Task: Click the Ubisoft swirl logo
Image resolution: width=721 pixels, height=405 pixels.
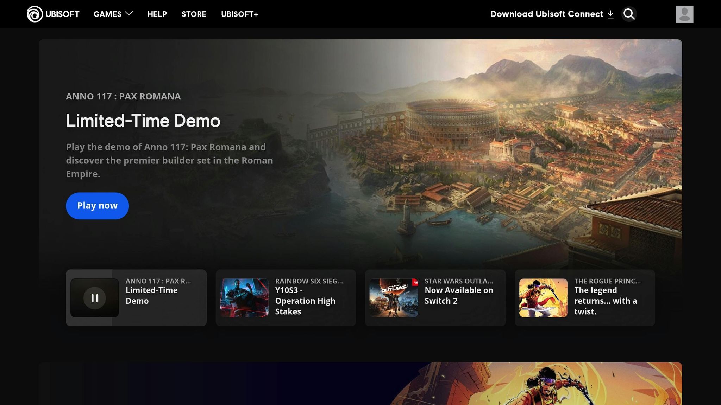Action: 35,14
